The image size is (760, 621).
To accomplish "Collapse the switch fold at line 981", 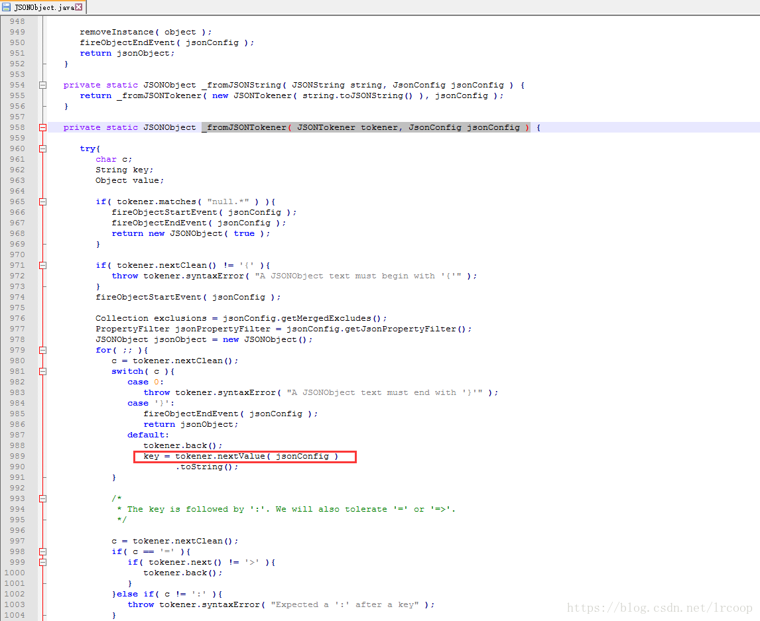I will click(x=42, y=372).
